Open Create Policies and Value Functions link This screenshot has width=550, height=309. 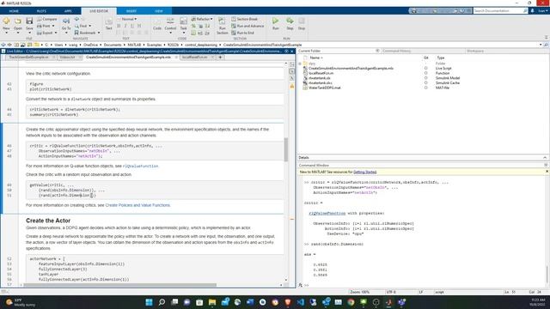point(137,205)
